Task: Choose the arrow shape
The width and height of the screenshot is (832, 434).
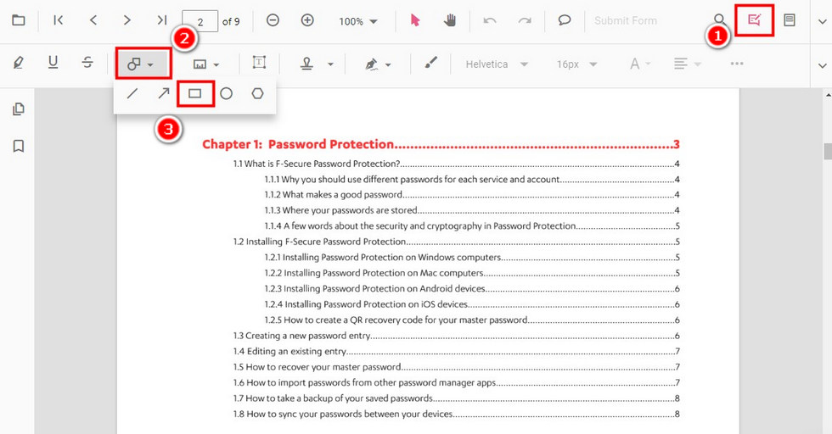Action: 163,94
